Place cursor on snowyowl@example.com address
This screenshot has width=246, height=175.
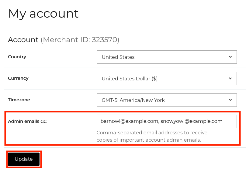(191, 121)
